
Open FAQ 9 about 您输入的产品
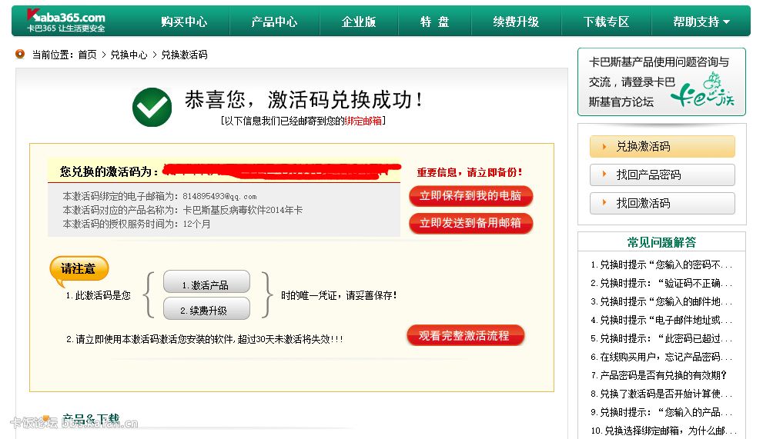pos(661,412)
